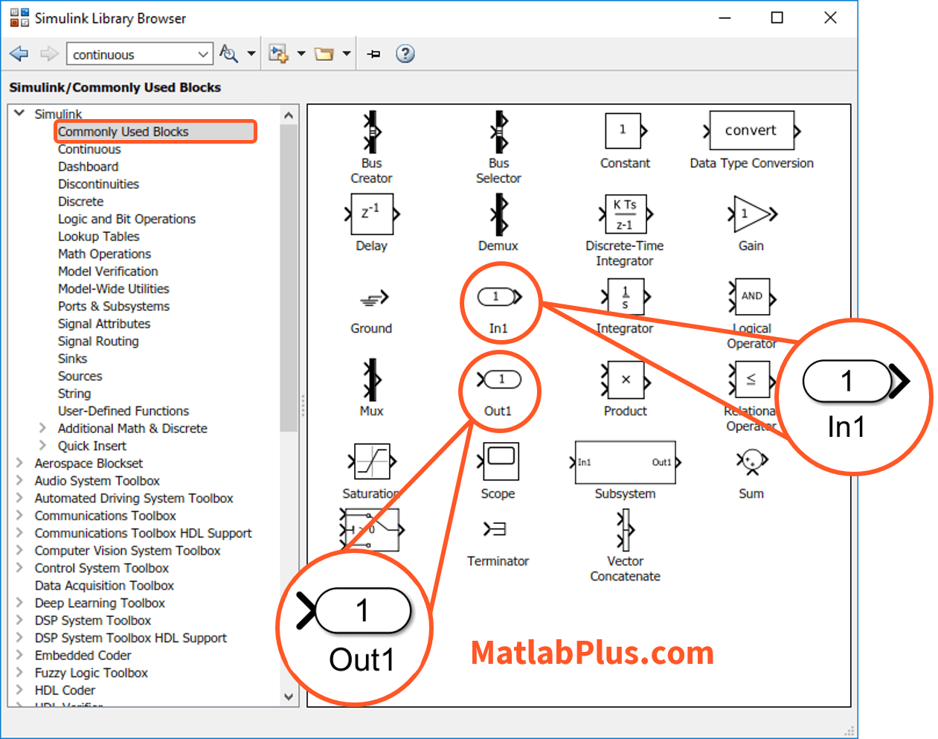This screenshot has width=938, height=739.
Task: Click the back navigation arrow
Action: point(19,54)
